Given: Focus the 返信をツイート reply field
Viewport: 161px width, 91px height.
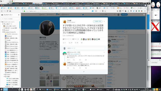Looking at the screenshot, I should coord(86,48).
